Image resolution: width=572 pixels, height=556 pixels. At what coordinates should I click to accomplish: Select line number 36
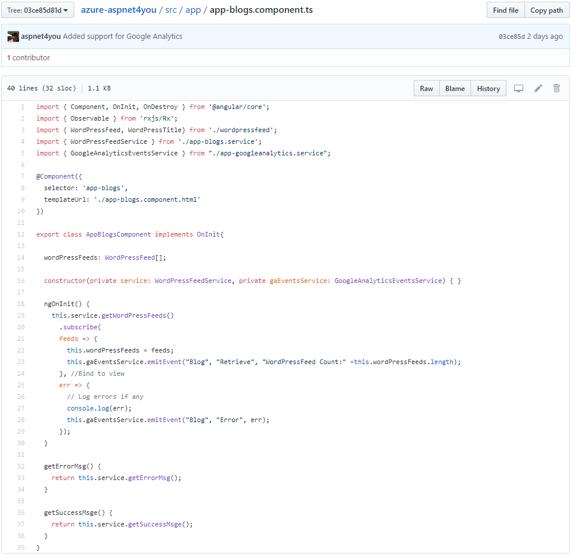[x=21, y=513]
